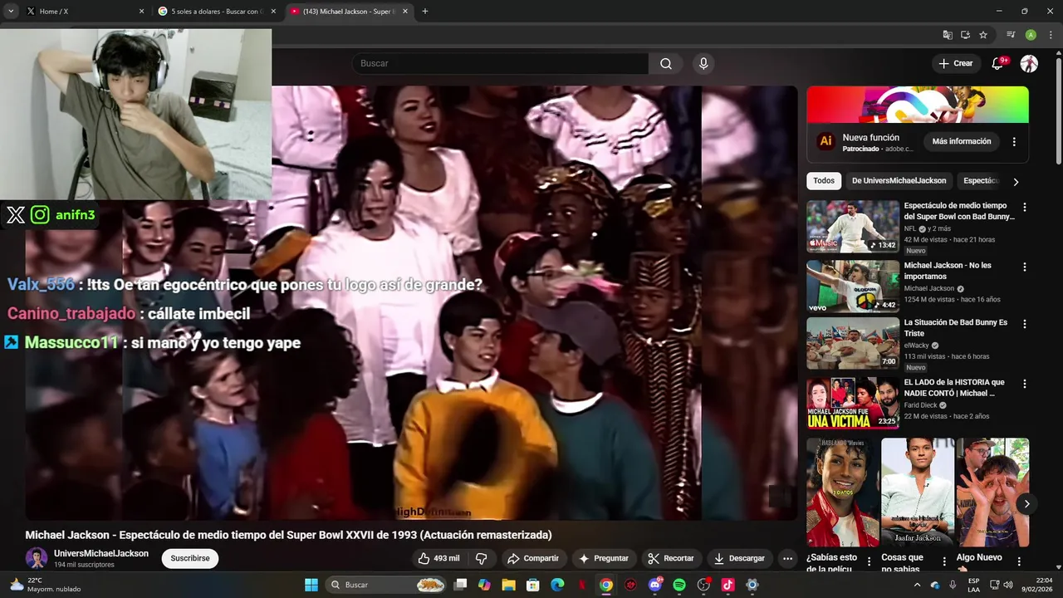The width and height of the screenshot is (1063, 598).
Task: Close the '5 soles a dolares' tab
Action: pyautogui.click(x=273, y=12)
